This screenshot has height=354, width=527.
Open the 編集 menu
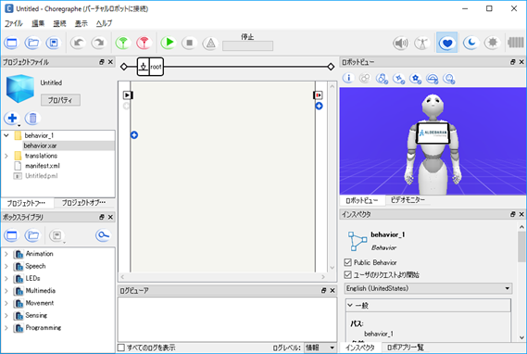(x=38, y=23)
